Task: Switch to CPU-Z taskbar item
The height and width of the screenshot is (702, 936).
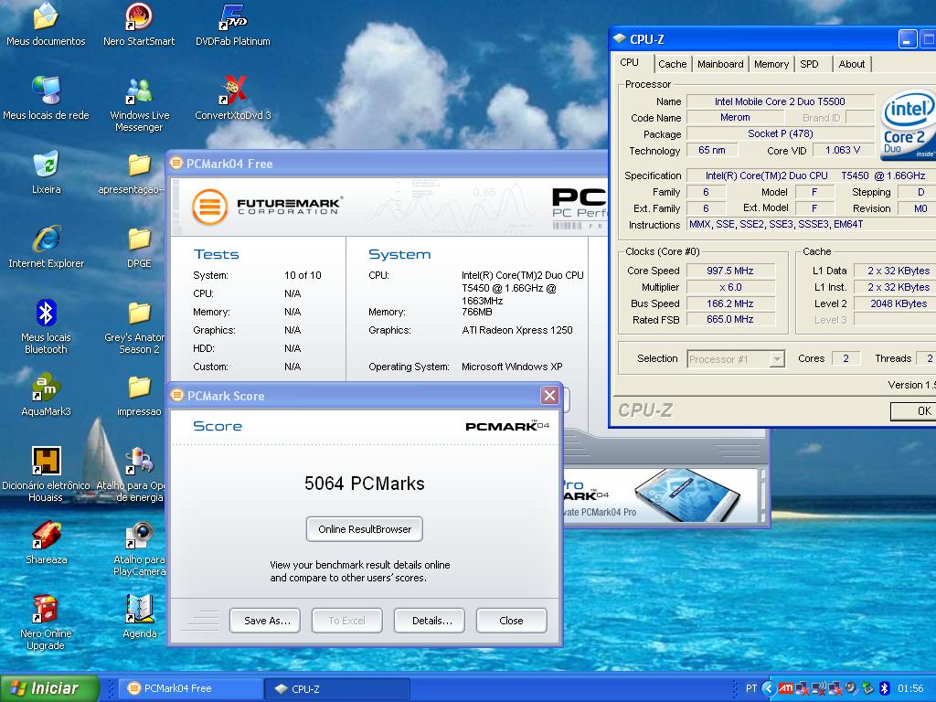Action: click(337, 688)
